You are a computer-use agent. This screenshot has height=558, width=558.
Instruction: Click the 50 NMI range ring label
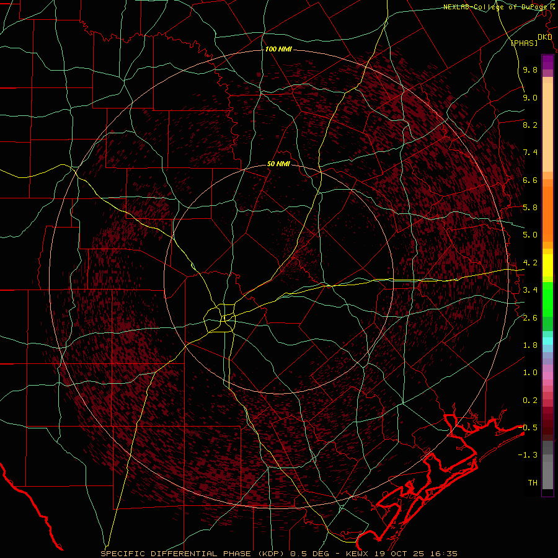click(x=278, y=164)
